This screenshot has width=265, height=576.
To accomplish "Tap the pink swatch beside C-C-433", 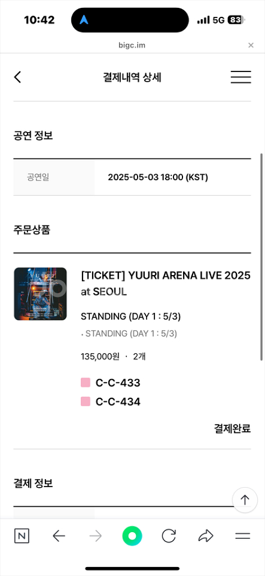I will coord(85,382).
